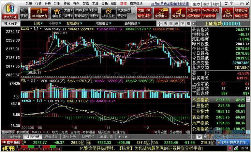
Task: Toggle the 盘中监控 eye monitor
Action: (x=11, y=142)
